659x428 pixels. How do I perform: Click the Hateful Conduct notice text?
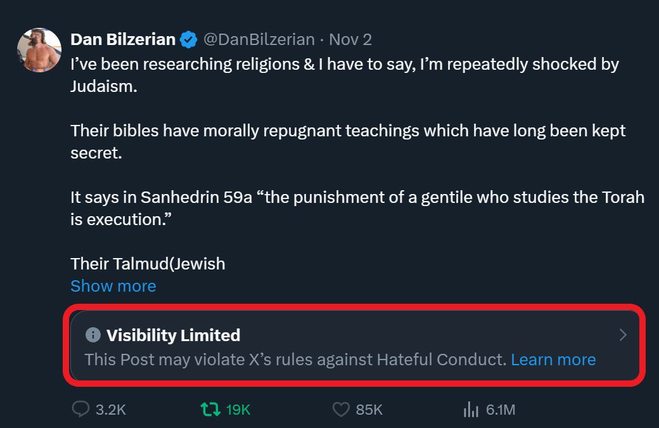click(x=295, y=360)
